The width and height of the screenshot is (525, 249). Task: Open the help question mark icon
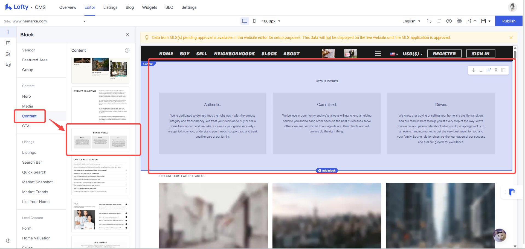tap(8, 241)
